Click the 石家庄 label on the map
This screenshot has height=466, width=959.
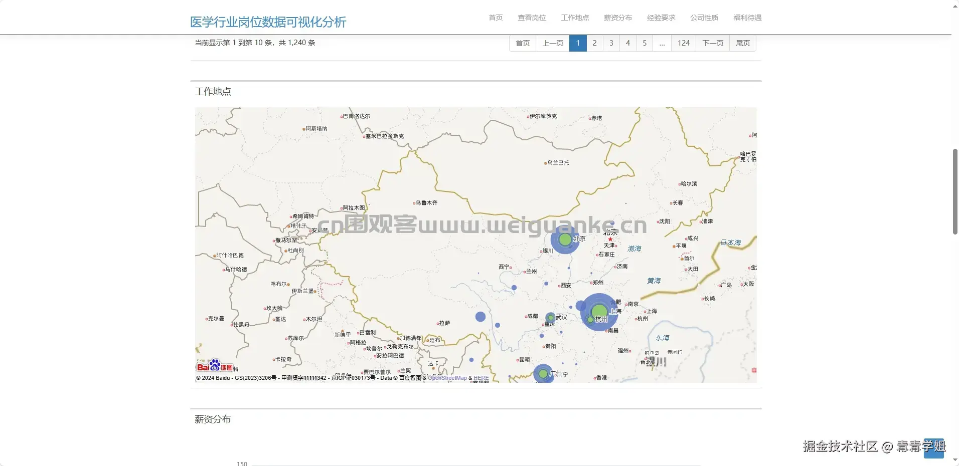tap(606, 255)
